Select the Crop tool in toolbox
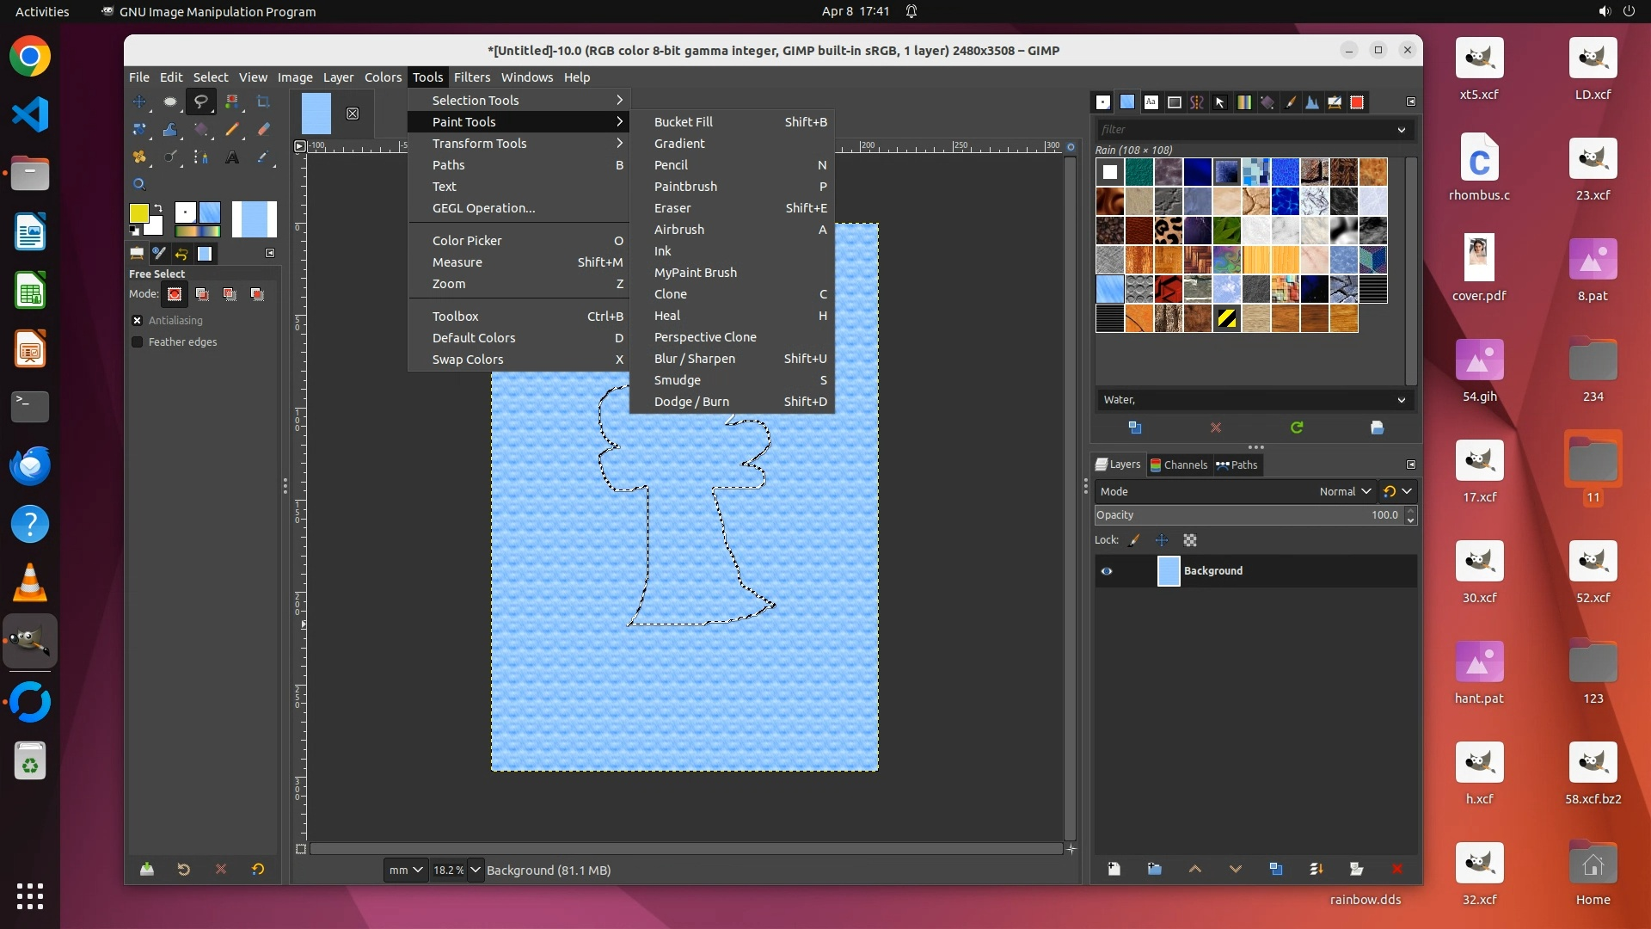1651x929 pixels. click(x=263, y=102)
